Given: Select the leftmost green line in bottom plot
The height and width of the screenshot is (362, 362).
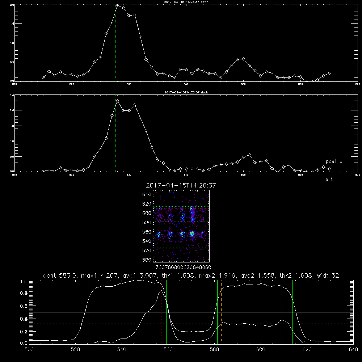Looking at the screenshot, I should coord(88,312).
